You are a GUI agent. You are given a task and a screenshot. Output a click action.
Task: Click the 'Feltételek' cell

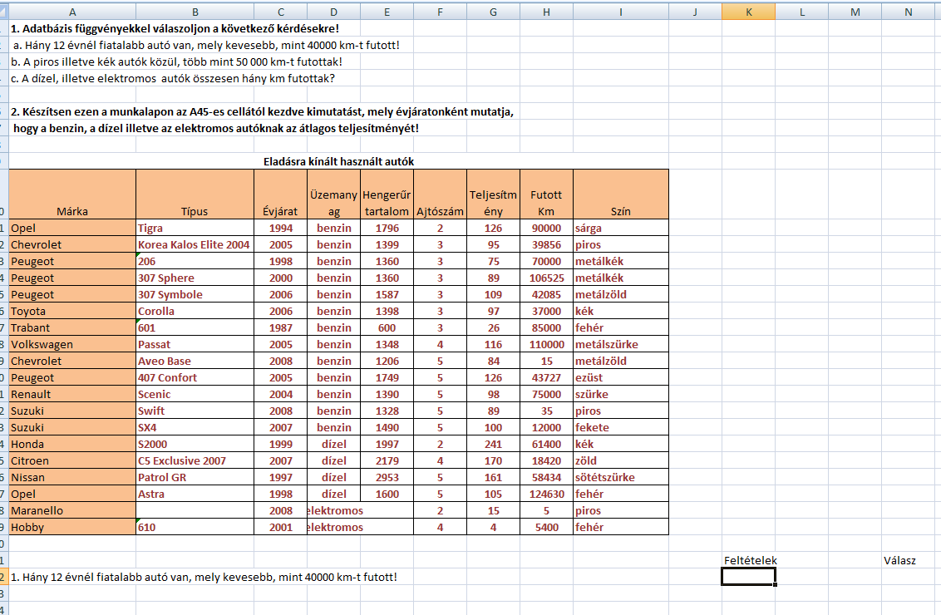(748, 560)
